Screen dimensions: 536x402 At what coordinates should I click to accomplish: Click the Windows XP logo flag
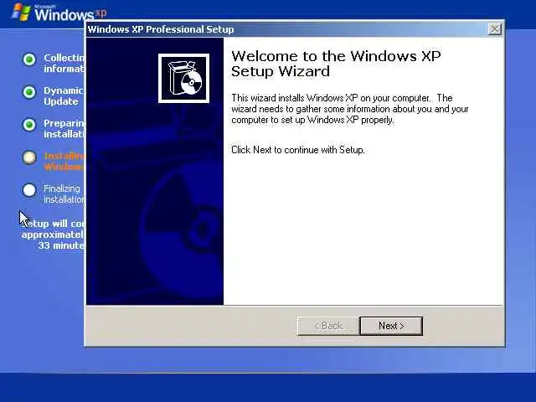[21, 12]
